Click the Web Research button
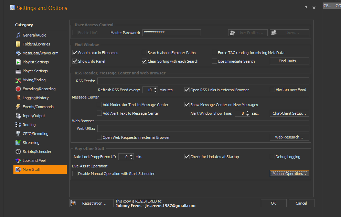Viewport: 341px width, 217px height. tap(289, 137)
